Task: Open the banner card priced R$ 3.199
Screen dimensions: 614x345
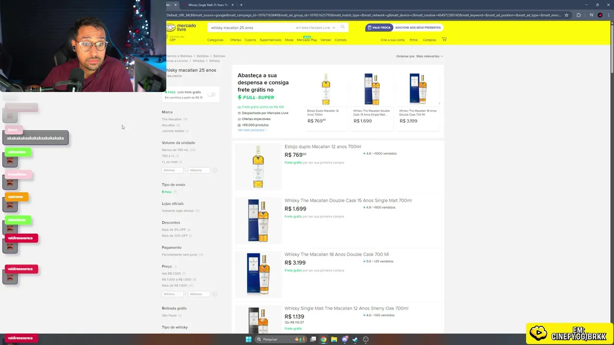Action: click(418, 101)
